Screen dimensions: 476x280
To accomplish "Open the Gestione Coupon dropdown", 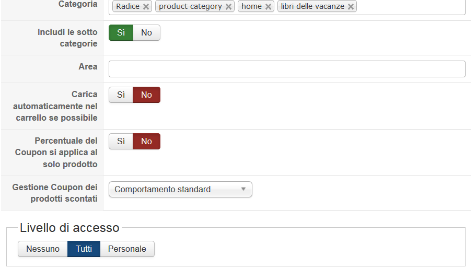I will 180,190.
